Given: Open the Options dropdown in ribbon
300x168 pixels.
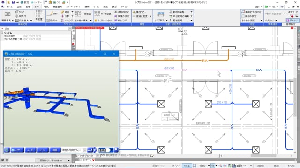Looking at the screenshot, I should (x=271, y=21).
